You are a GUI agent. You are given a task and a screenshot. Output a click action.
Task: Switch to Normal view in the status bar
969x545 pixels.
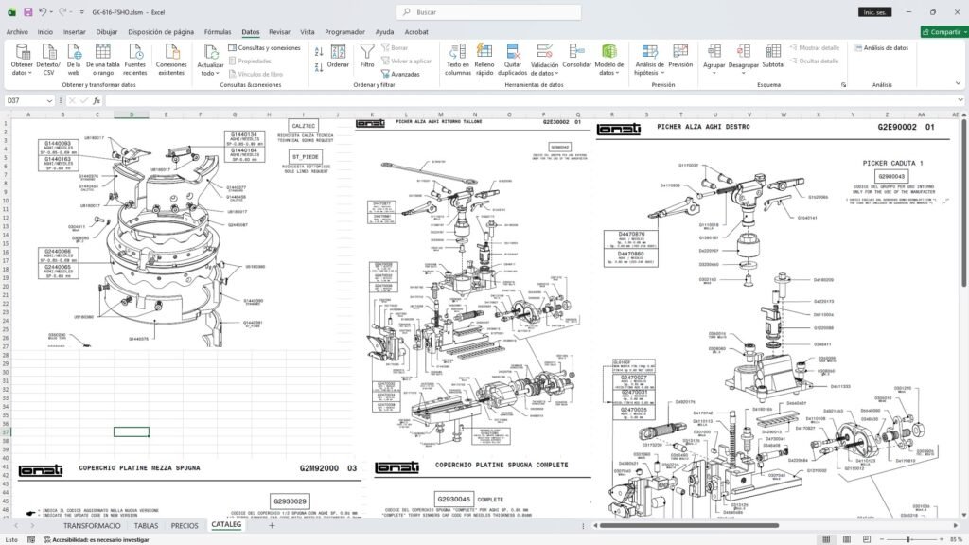pos(826,539)
